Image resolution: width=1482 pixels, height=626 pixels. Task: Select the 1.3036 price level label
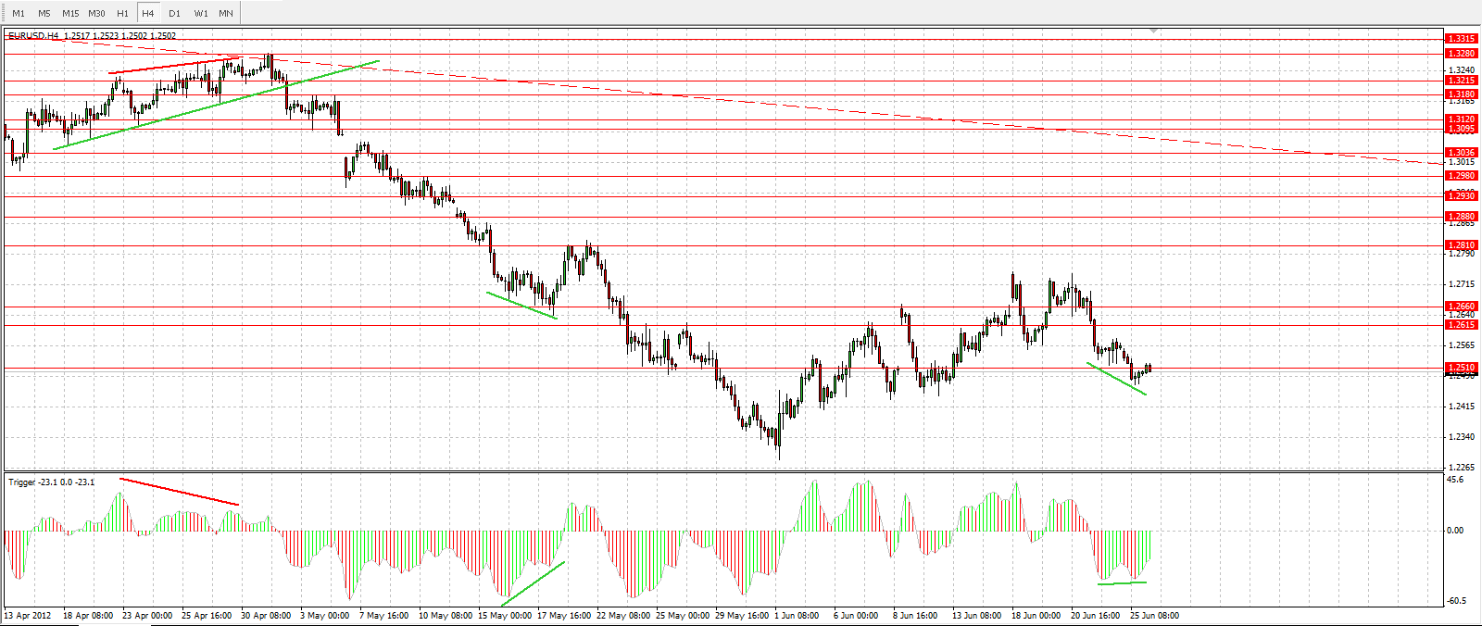point(1462,153)
